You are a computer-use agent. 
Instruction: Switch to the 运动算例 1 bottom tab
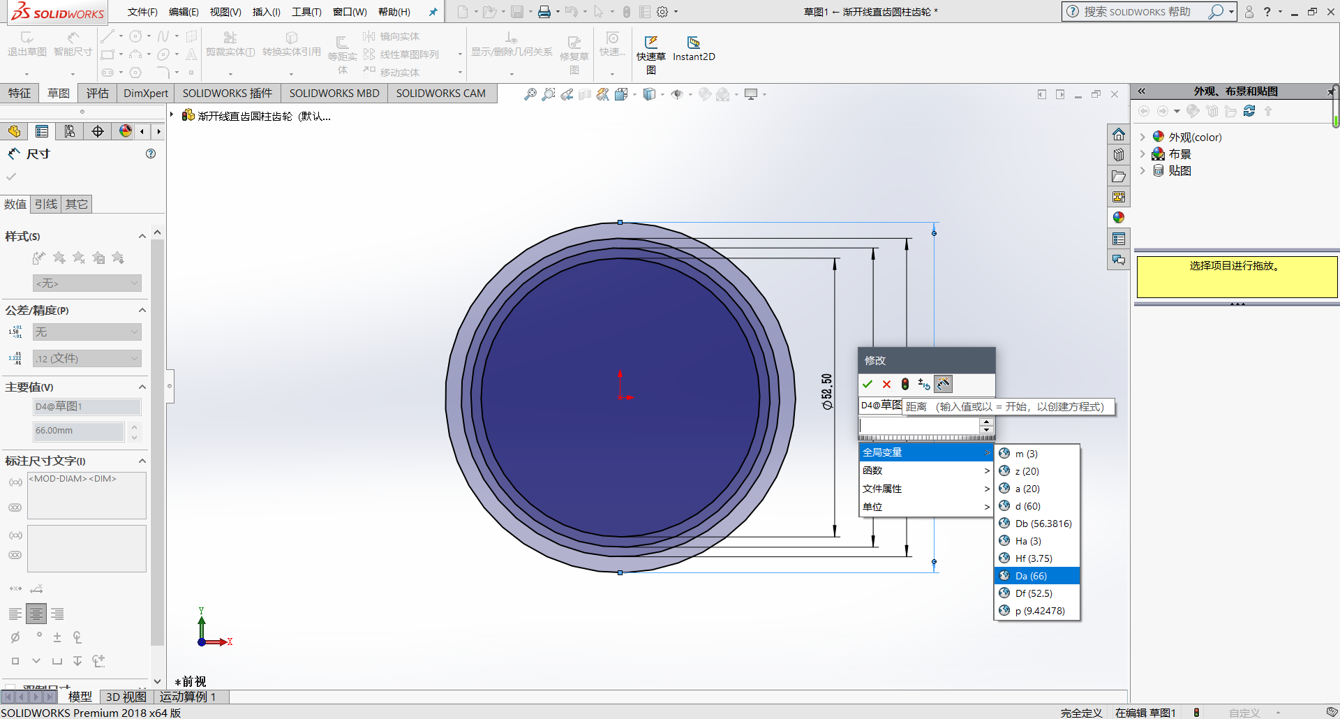point(188,697)
